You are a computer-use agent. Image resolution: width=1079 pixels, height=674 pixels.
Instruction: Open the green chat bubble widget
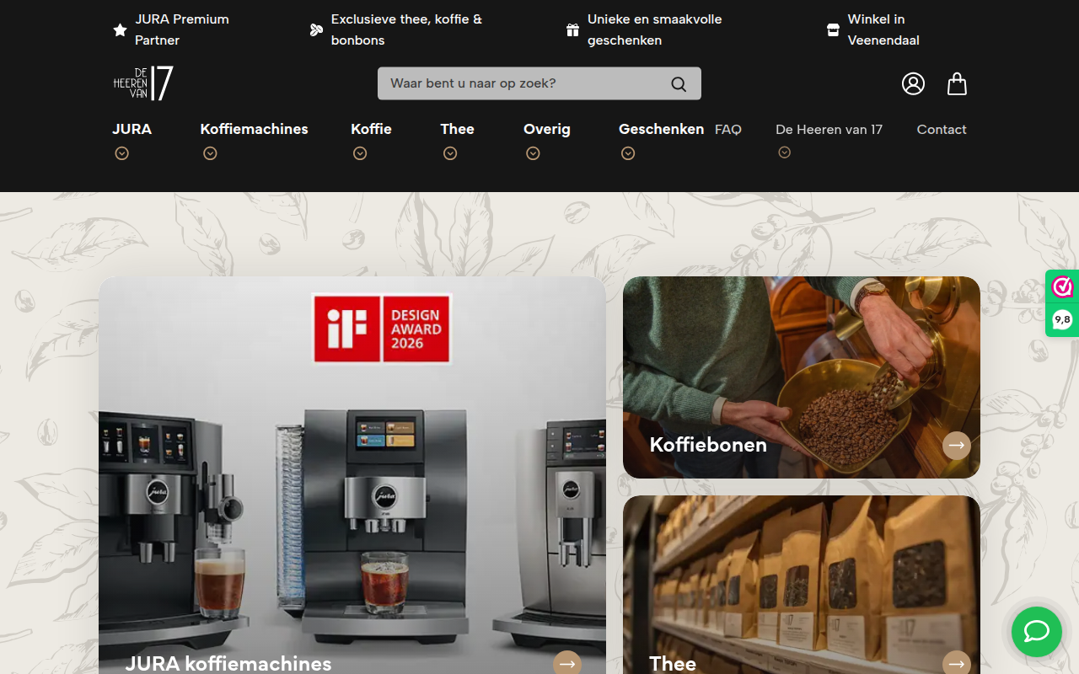pyautogui.click(x=1036, y=631)
